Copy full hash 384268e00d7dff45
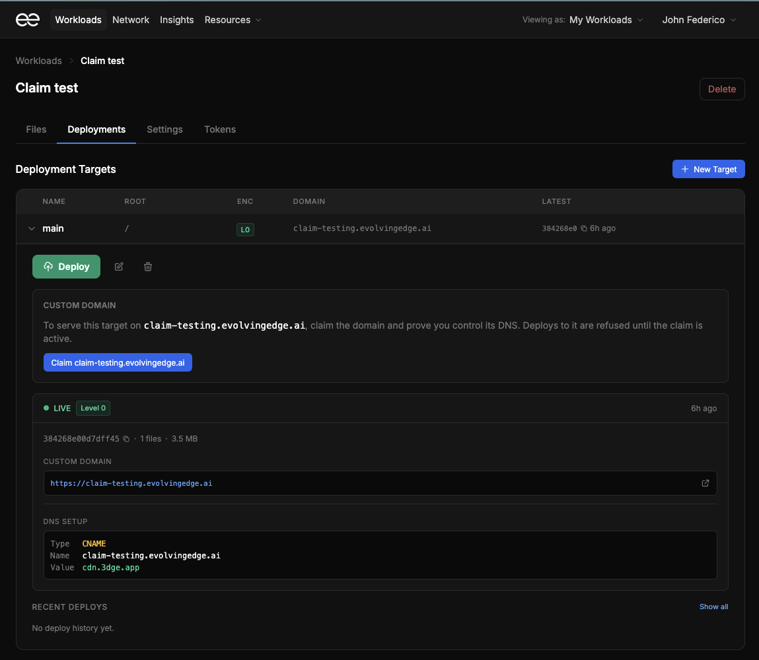Viewport: 759px width, 660px height. [x=126, y=439]
